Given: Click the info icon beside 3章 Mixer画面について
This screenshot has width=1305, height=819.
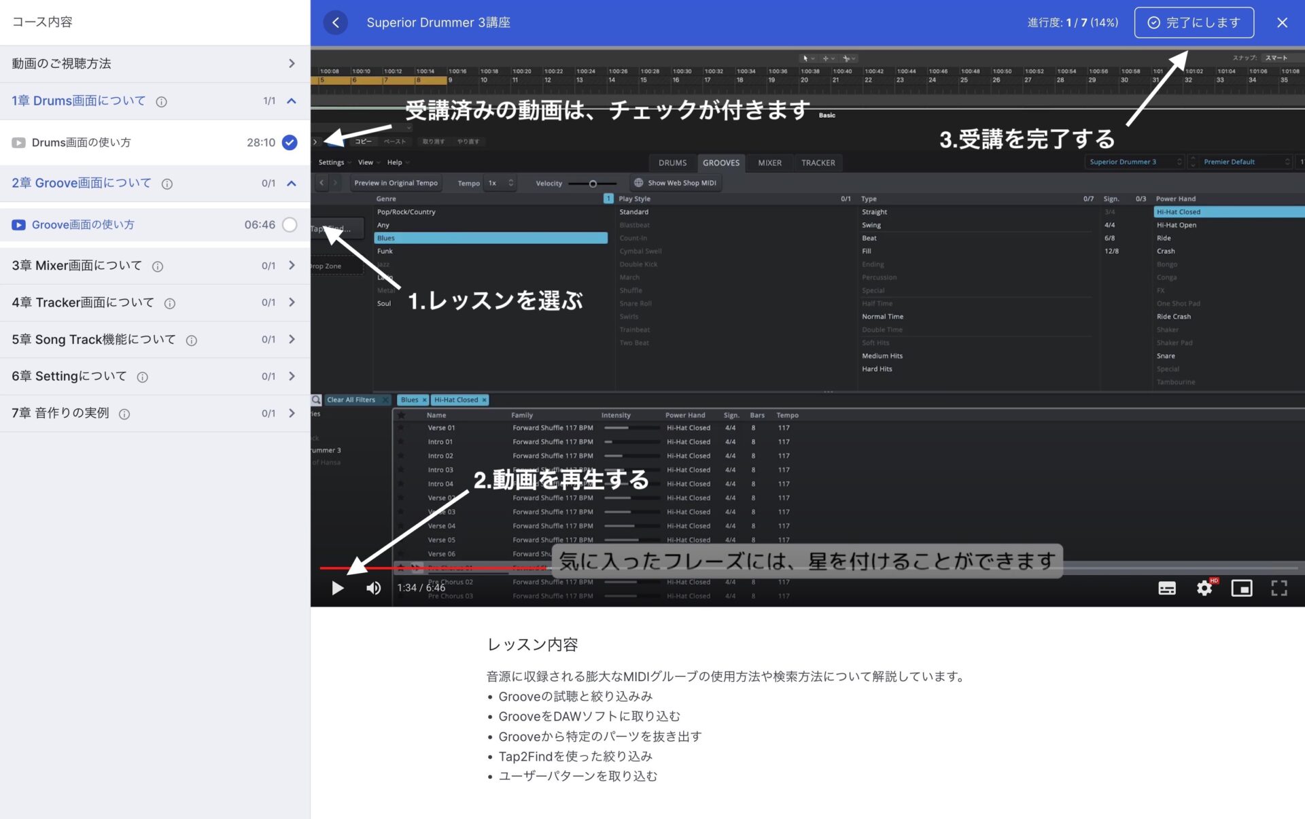Looking at the screenshot, I should coord(158,266).
